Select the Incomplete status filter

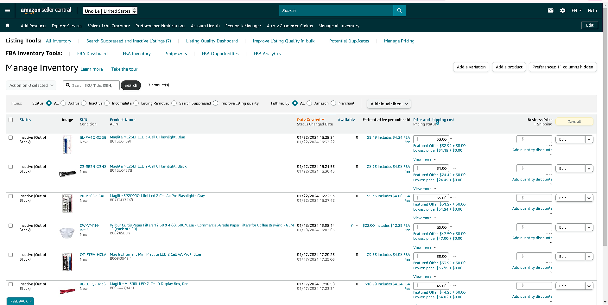107,103
